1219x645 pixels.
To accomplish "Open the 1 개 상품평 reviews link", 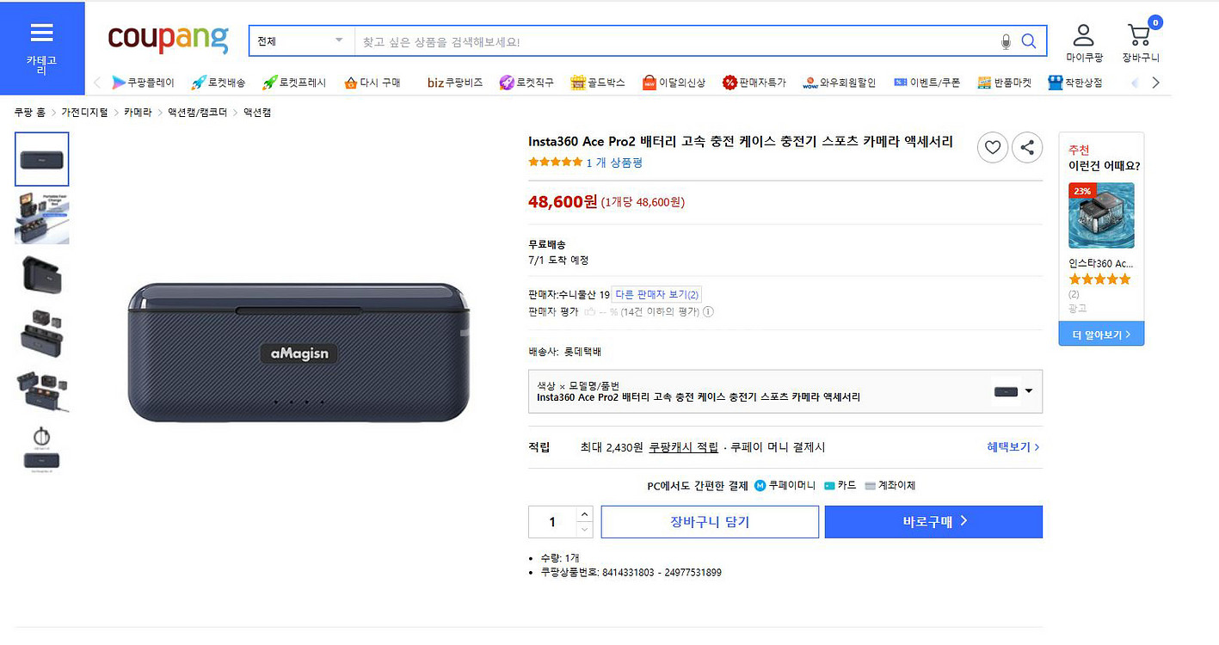I will (614, 163).
